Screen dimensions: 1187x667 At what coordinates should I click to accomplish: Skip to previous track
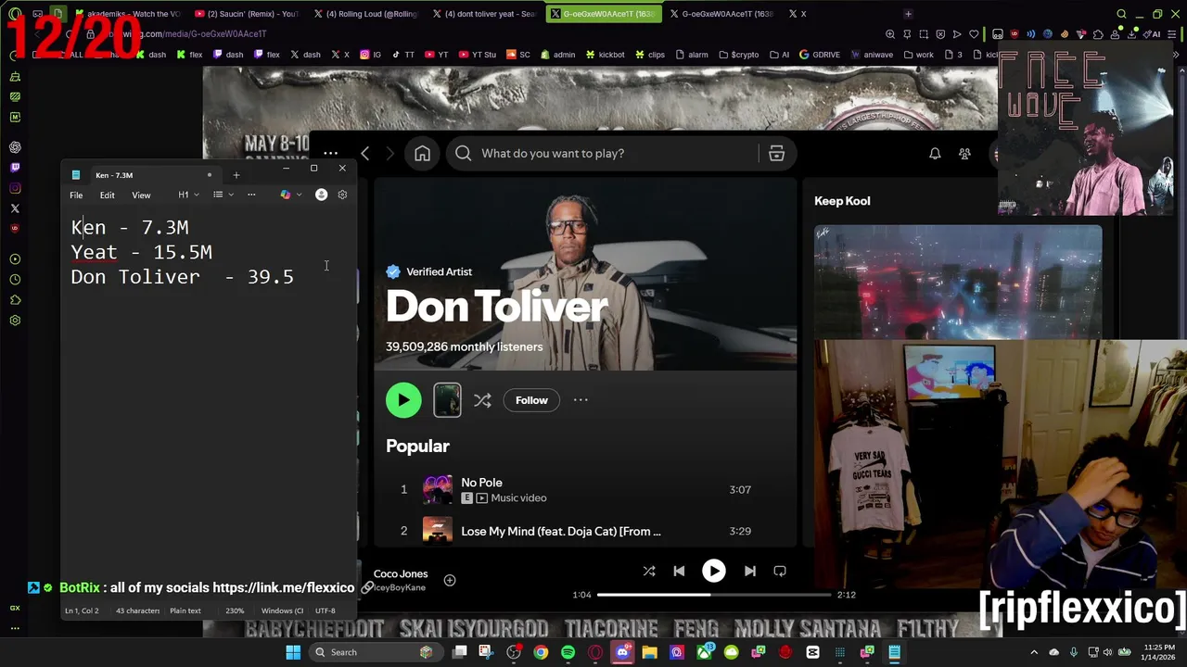point(679,572)
